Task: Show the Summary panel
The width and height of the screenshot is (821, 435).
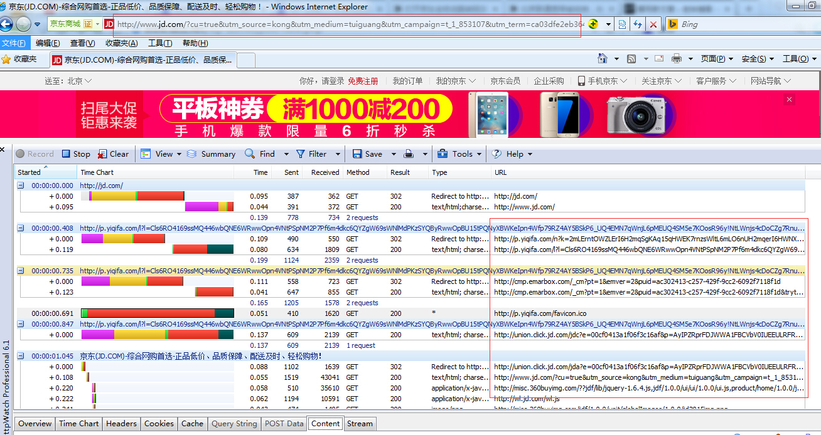Action: 211,154
